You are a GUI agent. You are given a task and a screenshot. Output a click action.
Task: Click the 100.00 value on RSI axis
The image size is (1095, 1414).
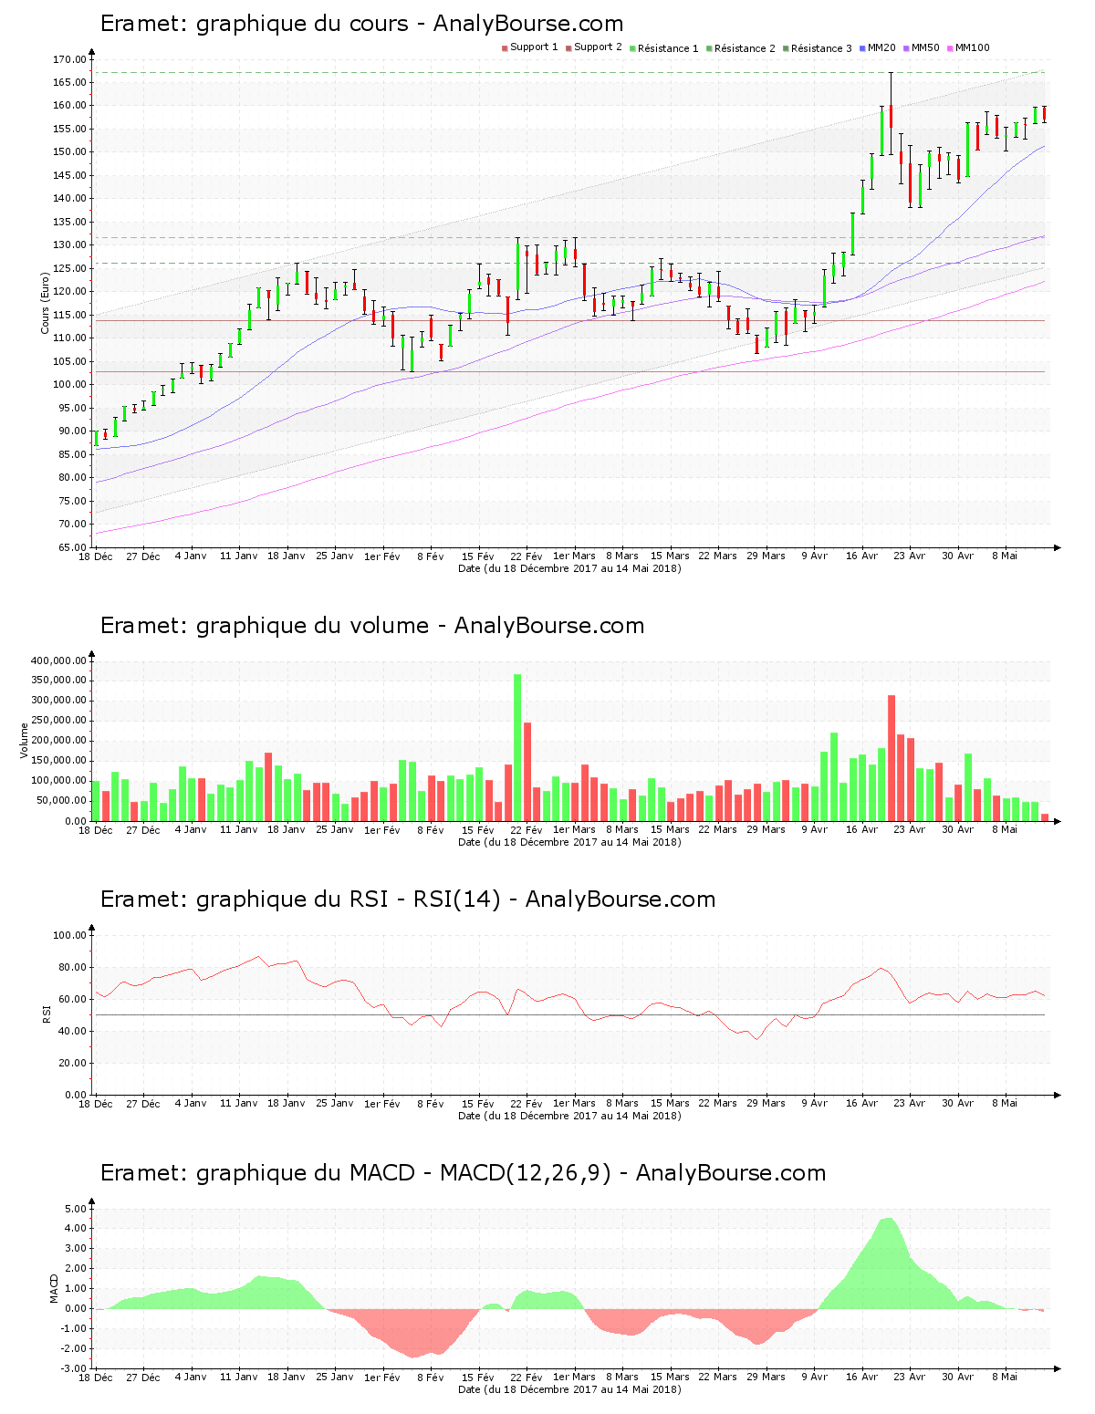(69, 935)
